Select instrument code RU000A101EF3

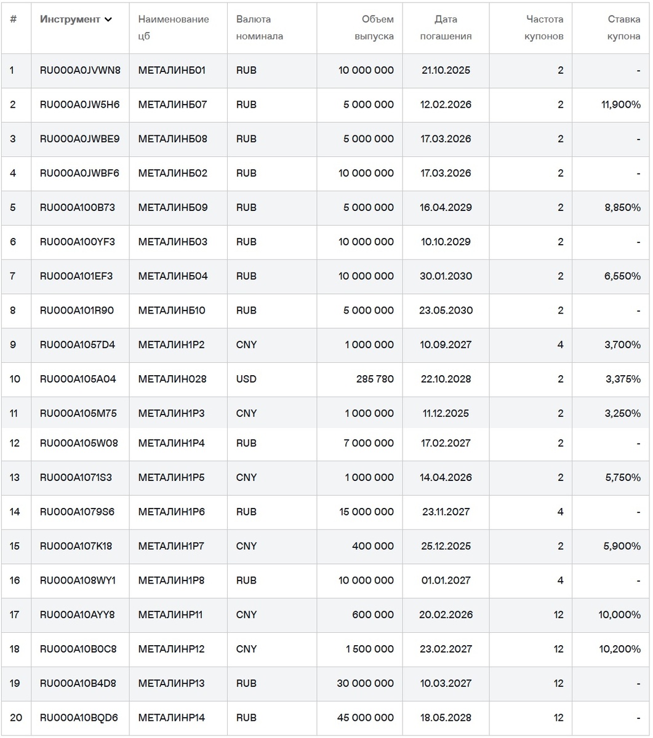pos(76,277)
